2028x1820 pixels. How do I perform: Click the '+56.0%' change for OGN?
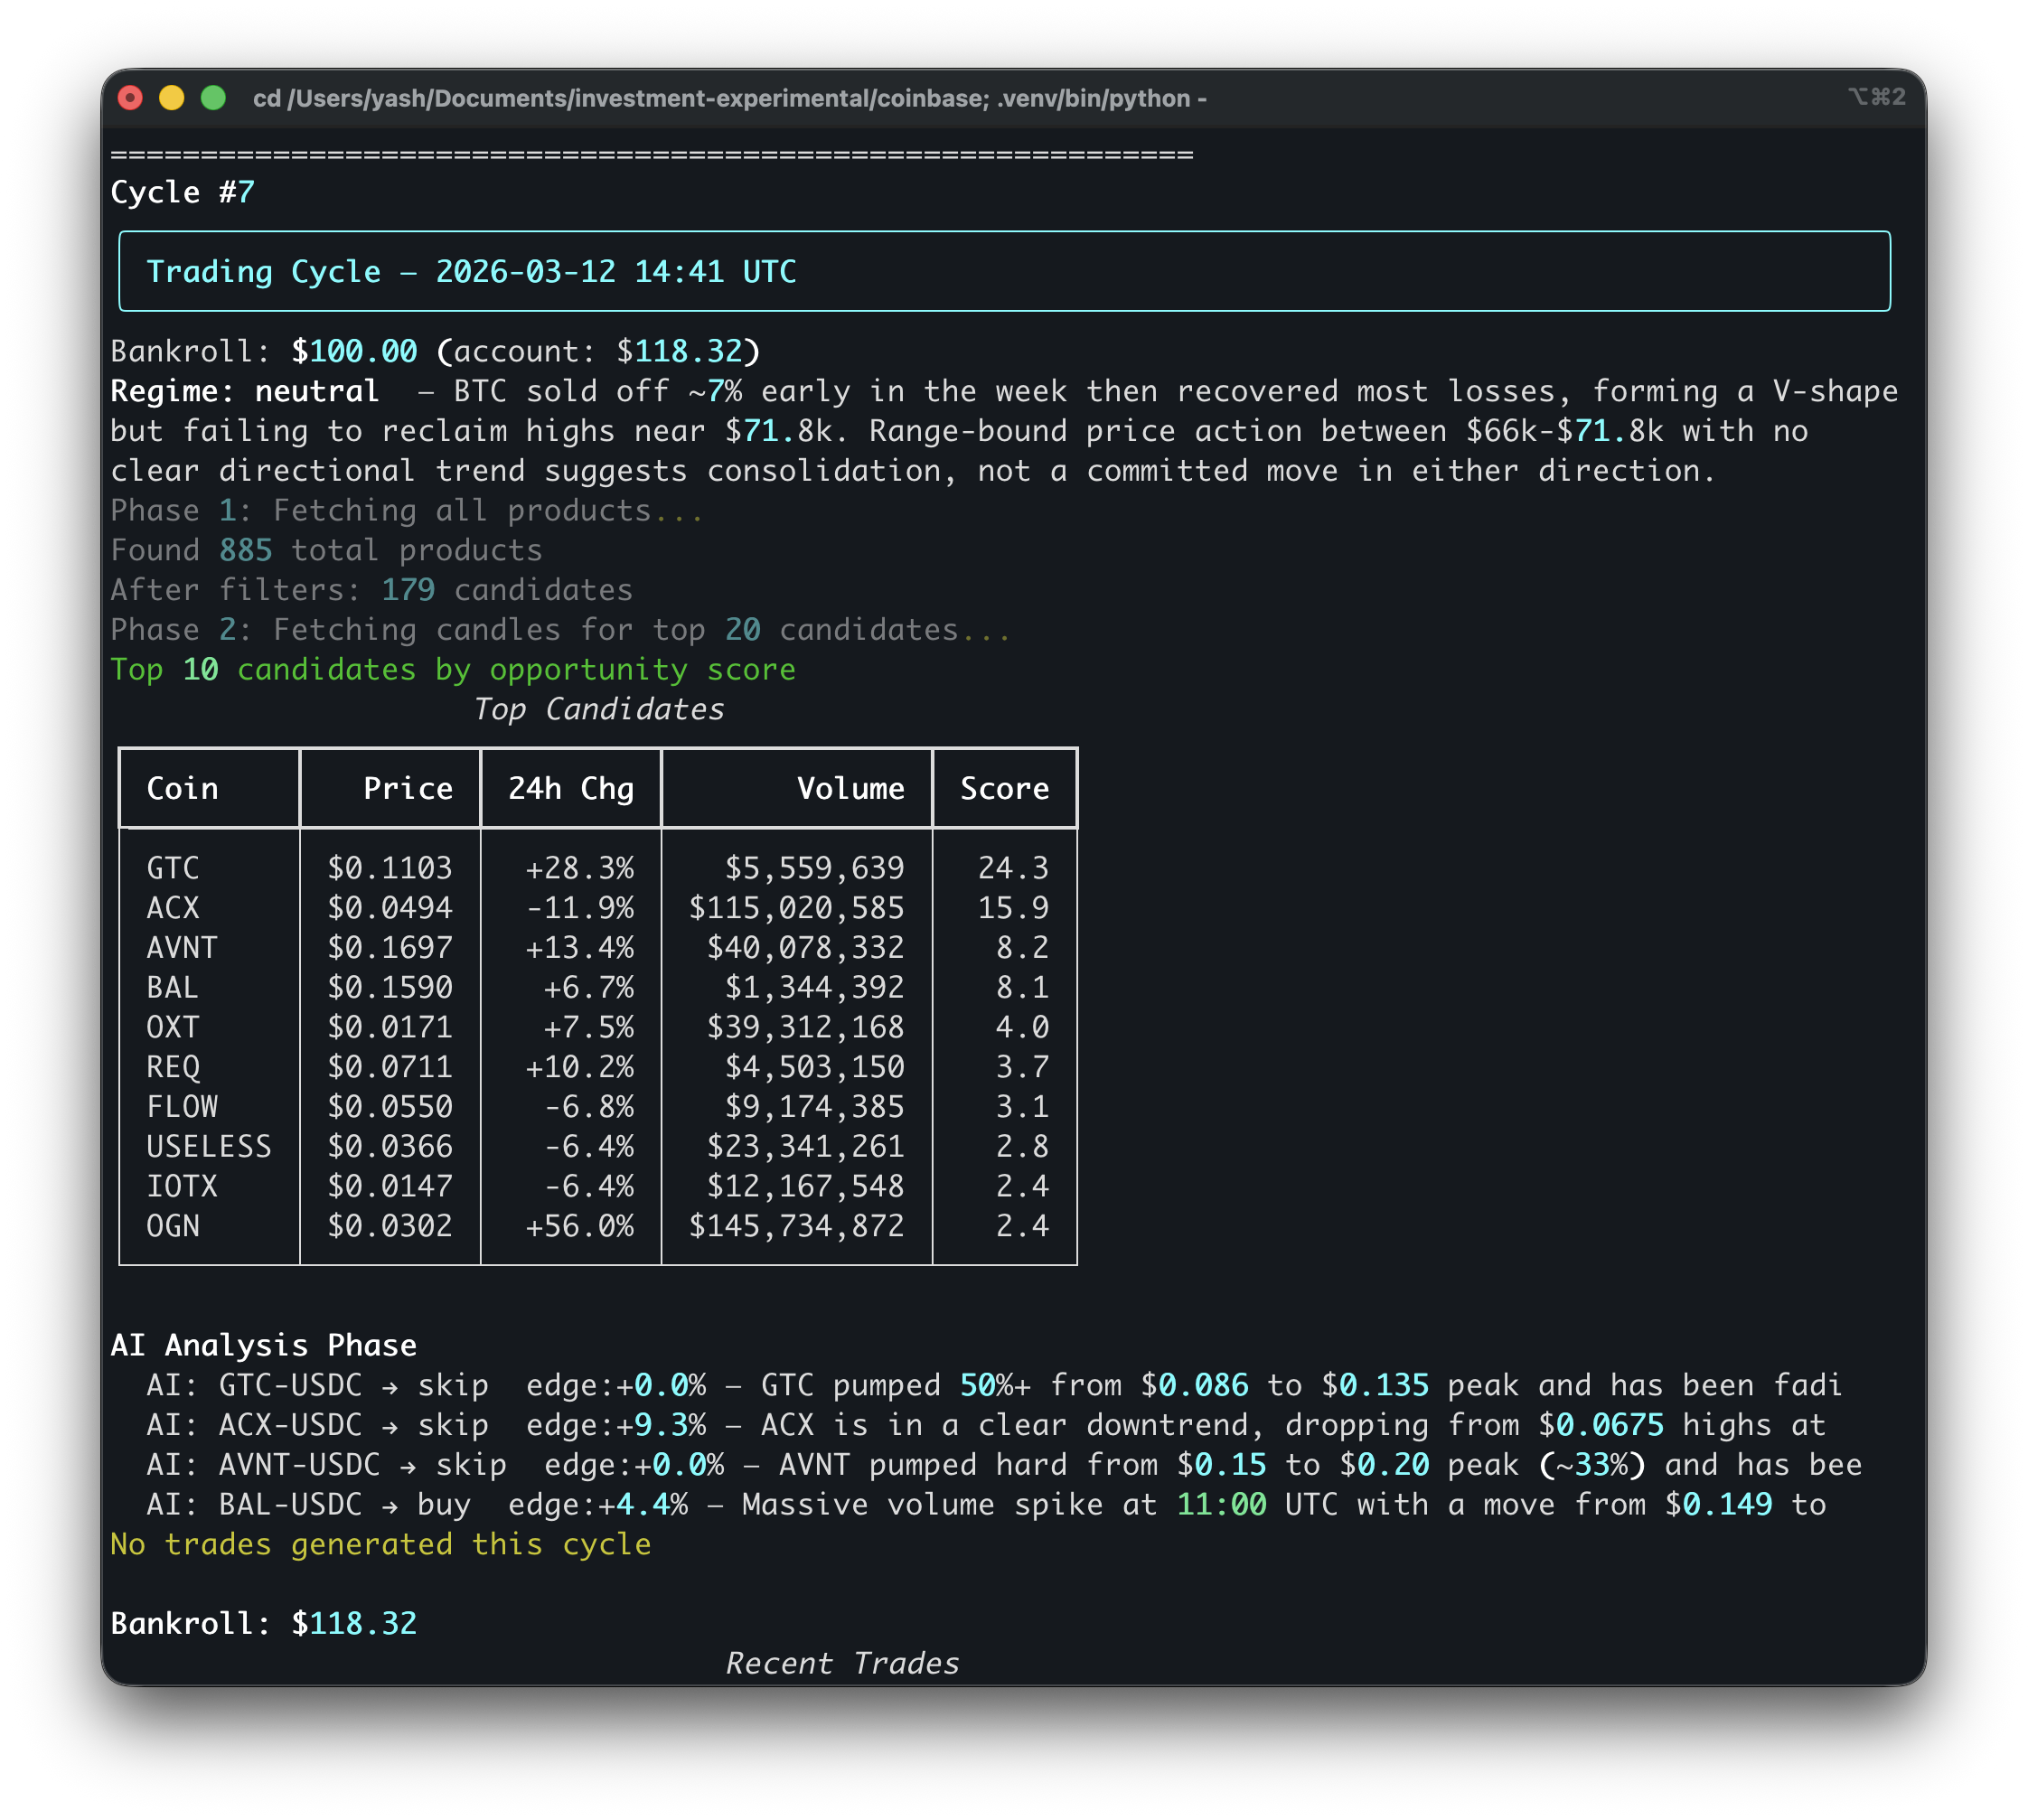pos(580,1226)
